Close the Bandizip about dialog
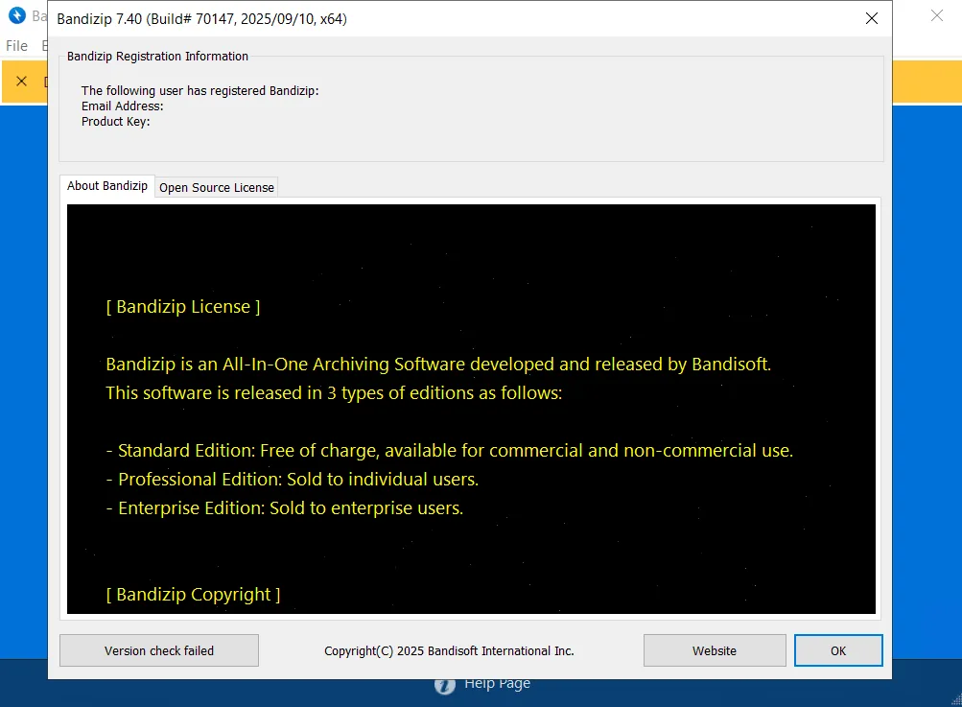The width and height of the screenshot is (962, 707). [871, 18]
